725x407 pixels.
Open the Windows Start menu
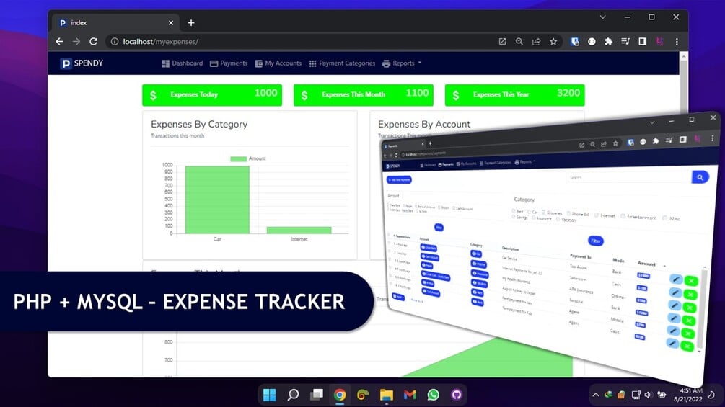[x=270, y=395]
